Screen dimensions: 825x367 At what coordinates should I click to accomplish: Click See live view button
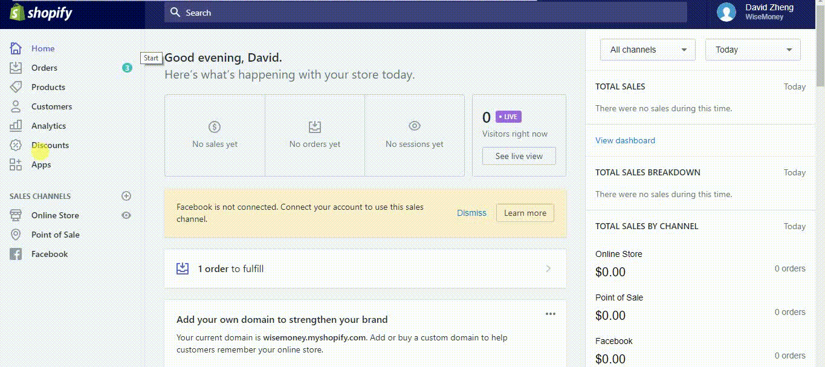coord(519,156)
